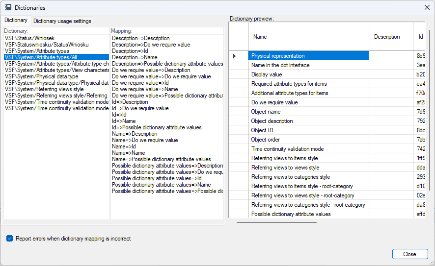Screen dimensions: 435x266
Task: Select VSF\System/Attribute types/Attribute type ch entry
Action: pyautogui.click(x=56, y=64)
